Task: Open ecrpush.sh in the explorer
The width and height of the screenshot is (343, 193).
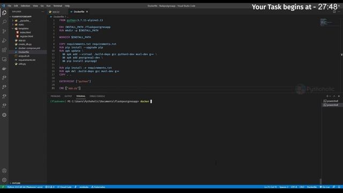Action: point(24,56)
